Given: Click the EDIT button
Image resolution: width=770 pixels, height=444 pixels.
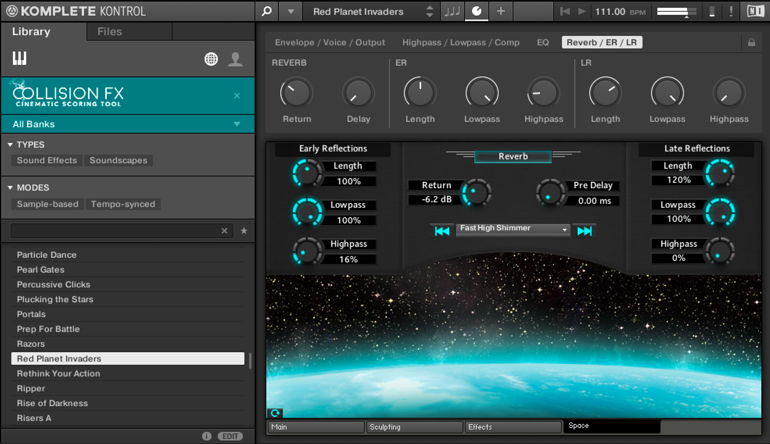Looking at the screenshot, I should pyautogui.click(x=230, y=436).
